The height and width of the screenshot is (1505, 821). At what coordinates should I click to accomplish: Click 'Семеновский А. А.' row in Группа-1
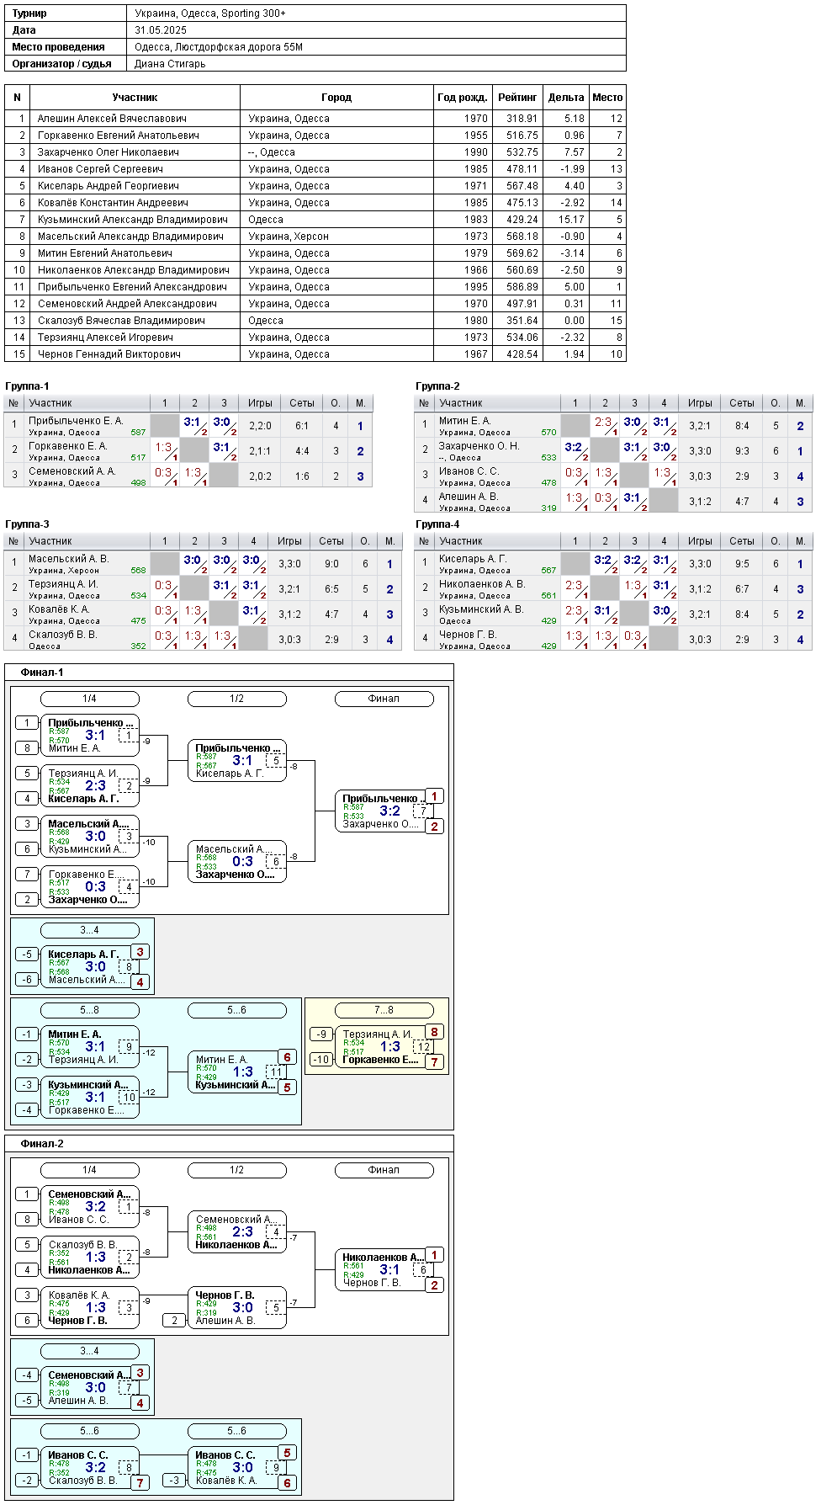(x=188, y=476)
